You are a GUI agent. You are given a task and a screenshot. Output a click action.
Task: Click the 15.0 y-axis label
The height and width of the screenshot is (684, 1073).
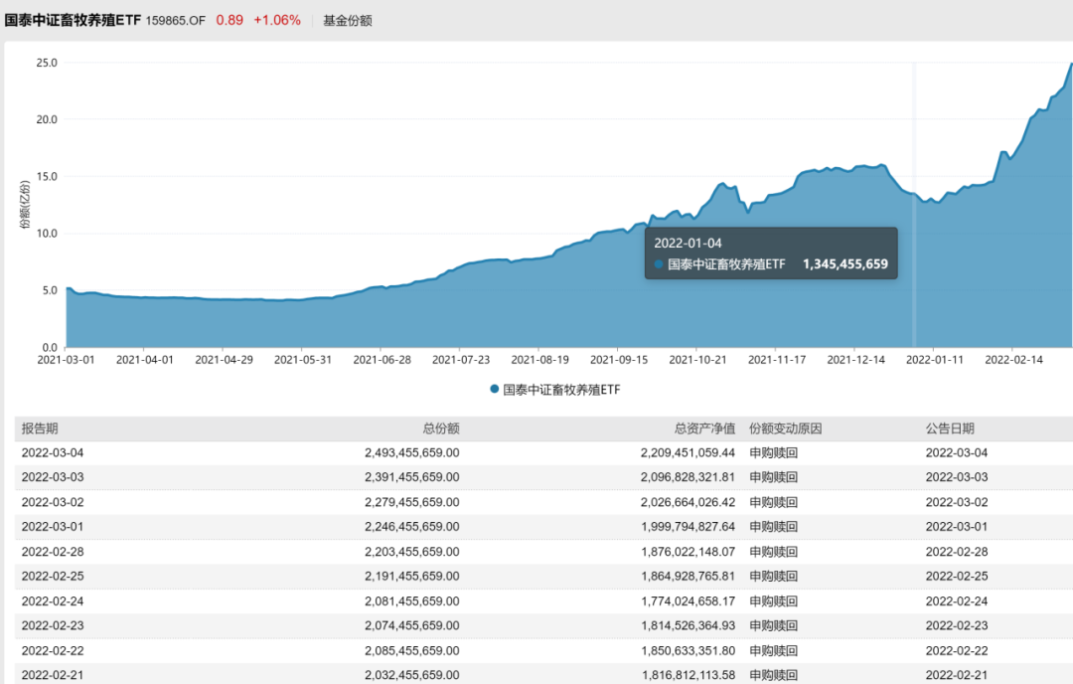click(x=47, y=176)
